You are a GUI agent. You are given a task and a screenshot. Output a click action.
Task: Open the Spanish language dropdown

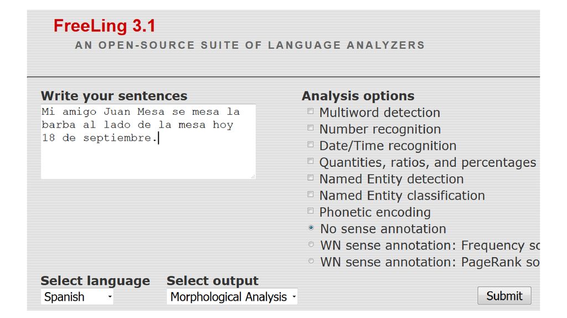[77, 296]
